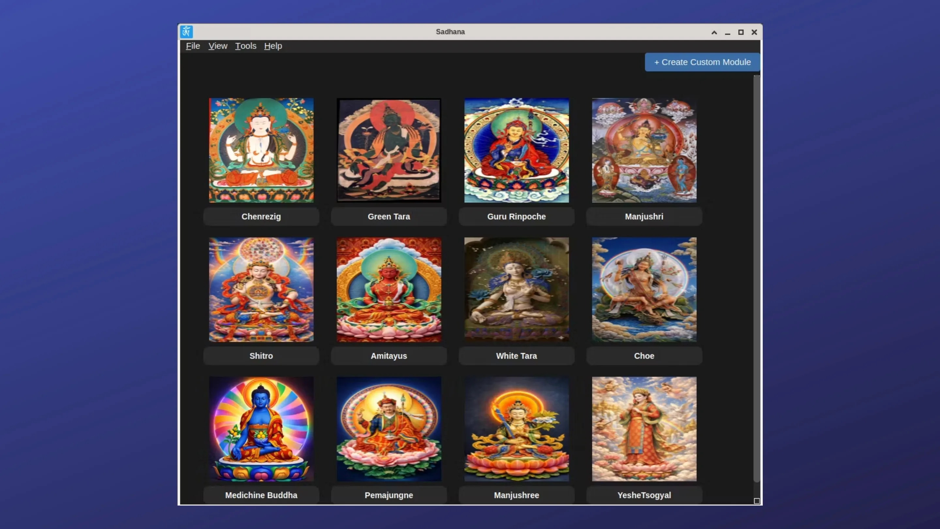The image size is (940, 529).
Task: Click the collapse arrow in the title bar
Action: [714, 33]
